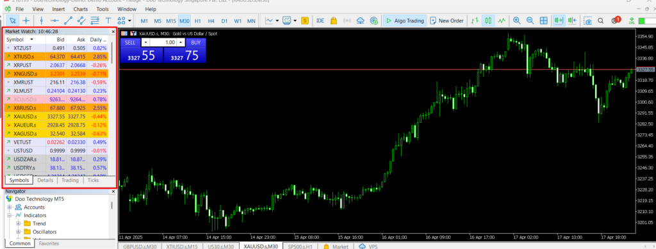Select the crosshair cursor tool
The image size is (656, 249).
point(26,20)
